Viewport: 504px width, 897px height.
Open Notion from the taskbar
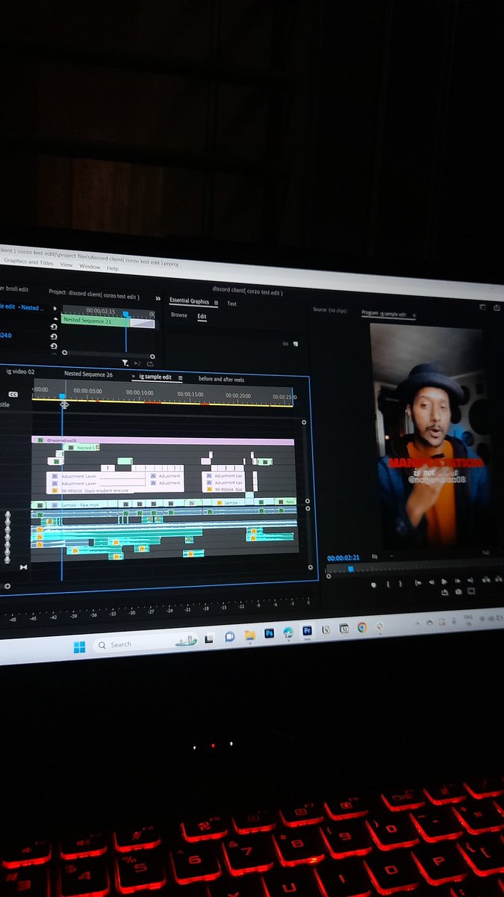tap(326, 629)
